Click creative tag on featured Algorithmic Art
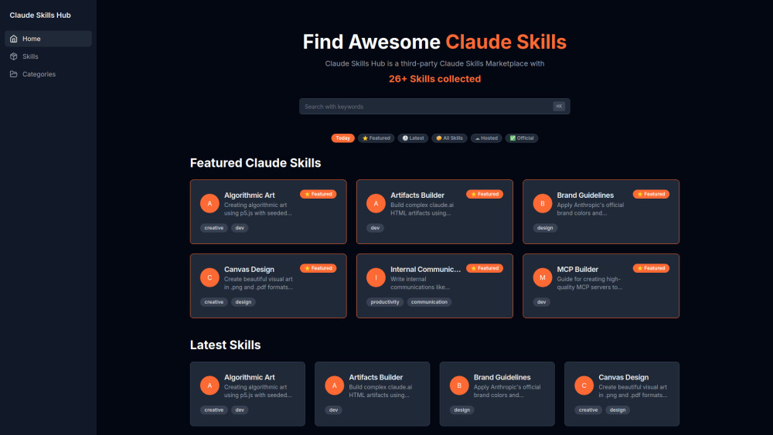The height and width of the screenshot is (435, 773). pyautogui.click(x=214, y=228)
